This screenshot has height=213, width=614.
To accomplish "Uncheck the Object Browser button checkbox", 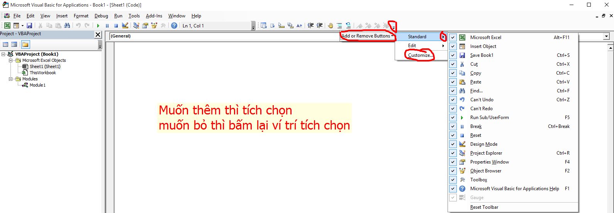I will pyautogui.click(x=453, y=171).
